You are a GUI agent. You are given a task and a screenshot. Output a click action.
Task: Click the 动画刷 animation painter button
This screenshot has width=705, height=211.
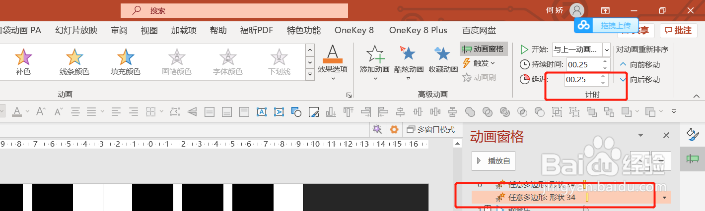tap(479, 78)
